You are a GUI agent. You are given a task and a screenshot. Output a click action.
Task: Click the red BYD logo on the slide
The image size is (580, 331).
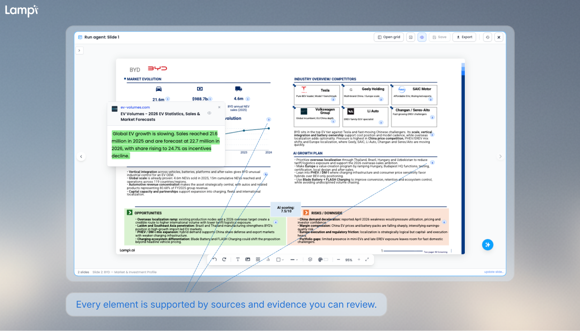point(157,68)
